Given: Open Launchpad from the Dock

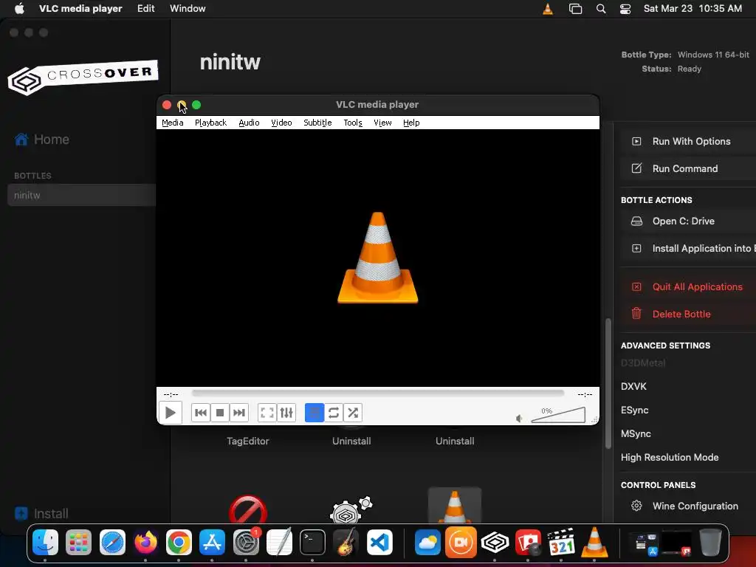Looking at the screenshot, I should [78, 542].
